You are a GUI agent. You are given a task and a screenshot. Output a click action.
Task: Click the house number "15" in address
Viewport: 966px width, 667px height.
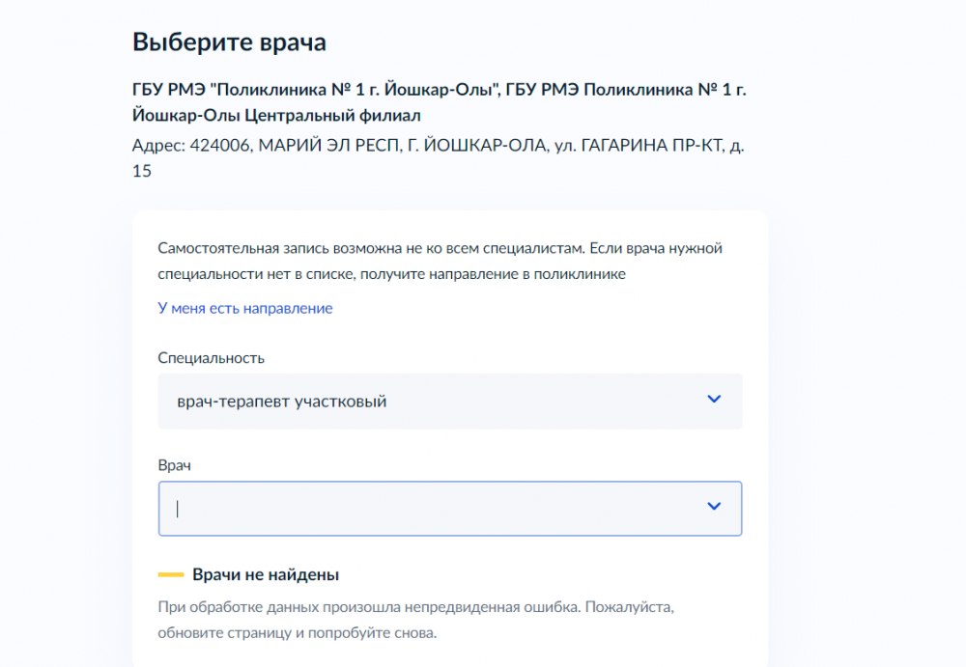coord(142,172)
